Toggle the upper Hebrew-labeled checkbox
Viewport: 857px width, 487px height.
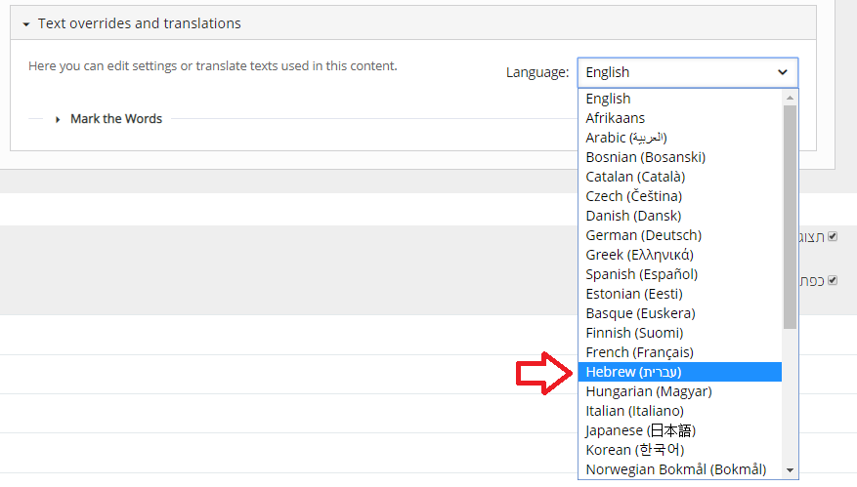833,237
